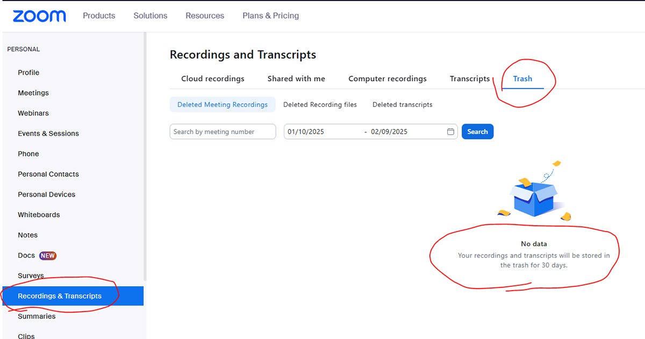Switch to Transcripts tab
645x339 pixels.
tap(470, 78)
